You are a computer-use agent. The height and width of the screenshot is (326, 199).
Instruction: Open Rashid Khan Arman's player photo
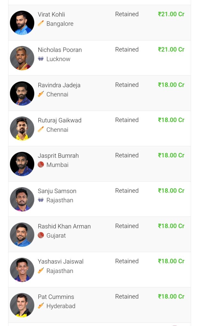click(x=22, y=235)
